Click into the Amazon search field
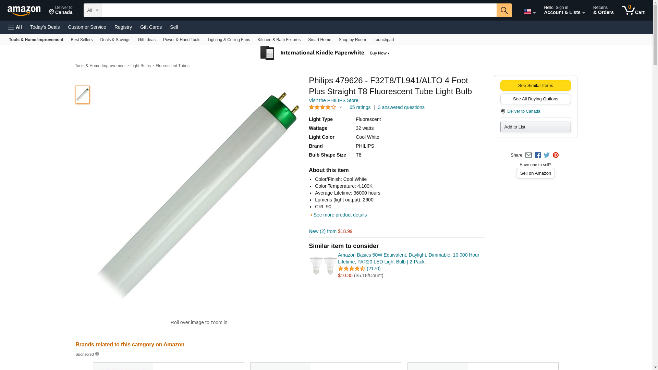658x370 pixels. [298, 10]
